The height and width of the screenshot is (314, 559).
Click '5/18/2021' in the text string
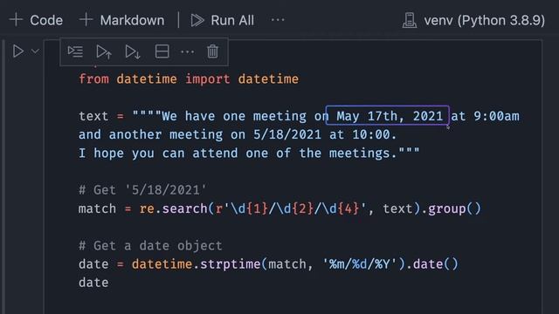click(x=287, y=134)
